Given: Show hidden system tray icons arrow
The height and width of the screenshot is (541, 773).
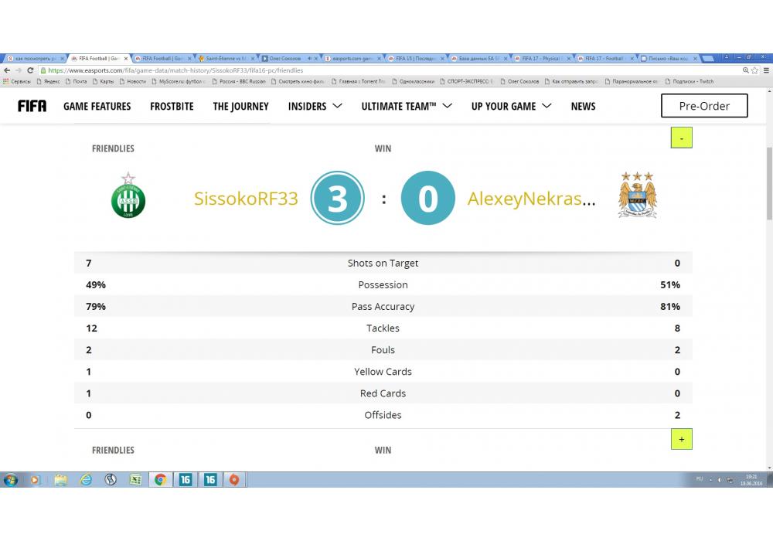Looking at the screenshot, I should (x=711, y=479).
